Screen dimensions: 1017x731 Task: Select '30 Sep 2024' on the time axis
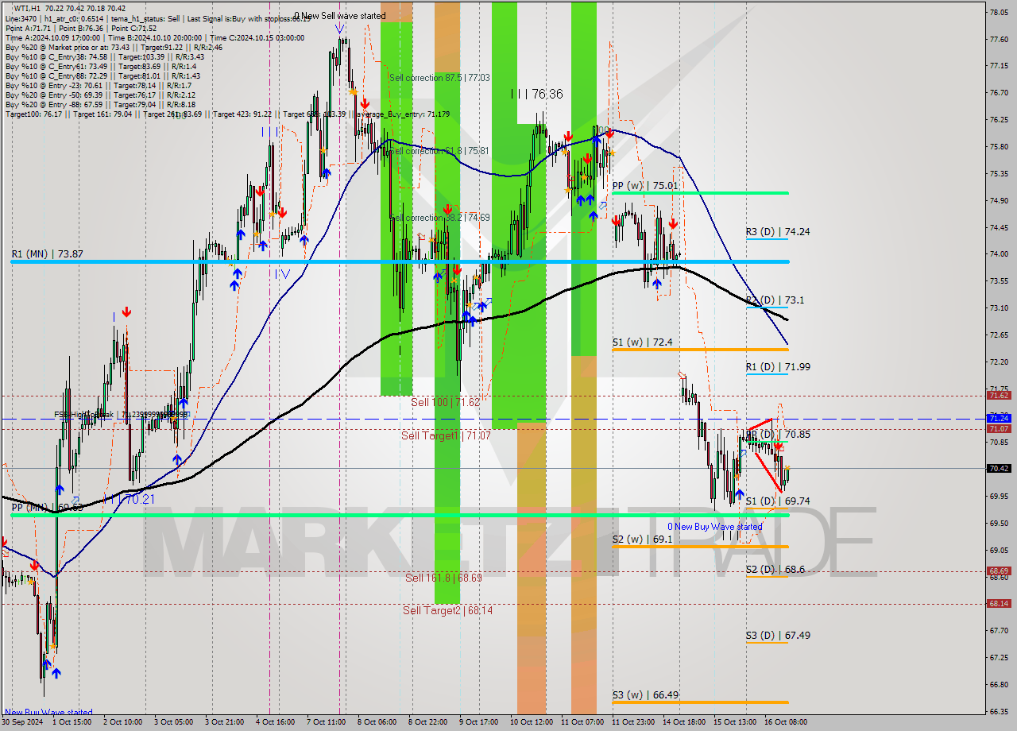pos(22,722)
